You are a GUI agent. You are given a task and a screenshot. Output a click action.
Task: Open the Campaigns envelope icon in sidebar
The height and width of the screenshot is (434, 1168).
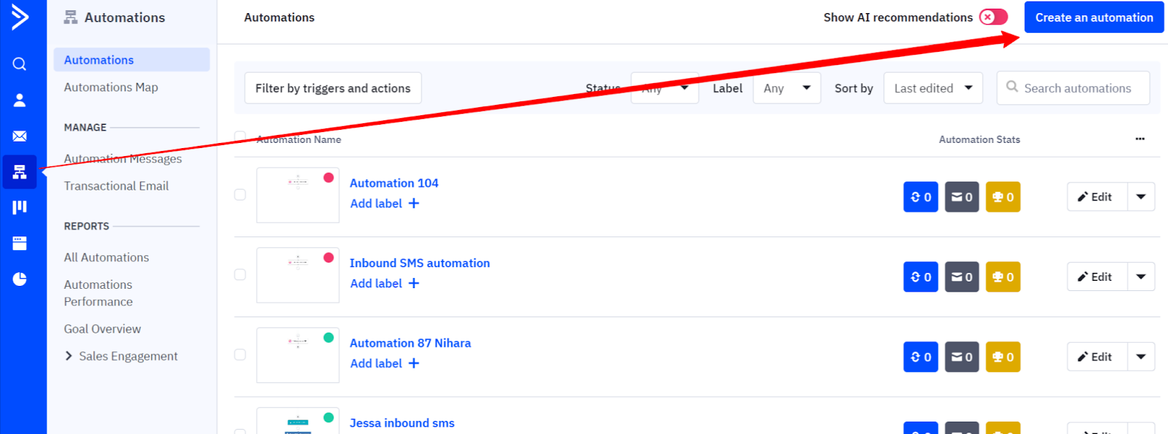tap(20, 136)
